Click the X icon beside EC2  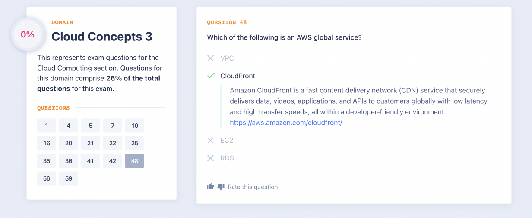[211, 140]
